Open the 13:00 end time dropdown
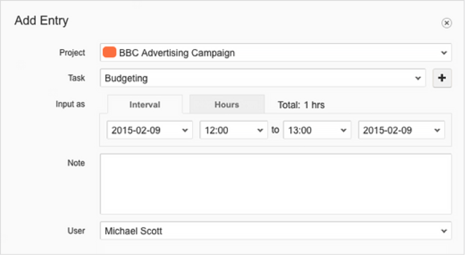The height and width of the screenshot is (255, 465). [317, 130]
